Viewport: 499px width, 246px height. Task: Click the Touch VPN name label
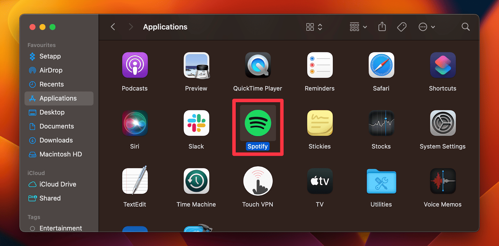258,205
